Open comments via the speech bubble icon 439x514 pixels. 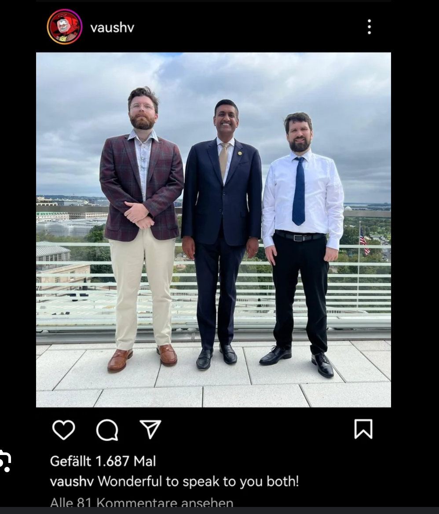[107, 430]
